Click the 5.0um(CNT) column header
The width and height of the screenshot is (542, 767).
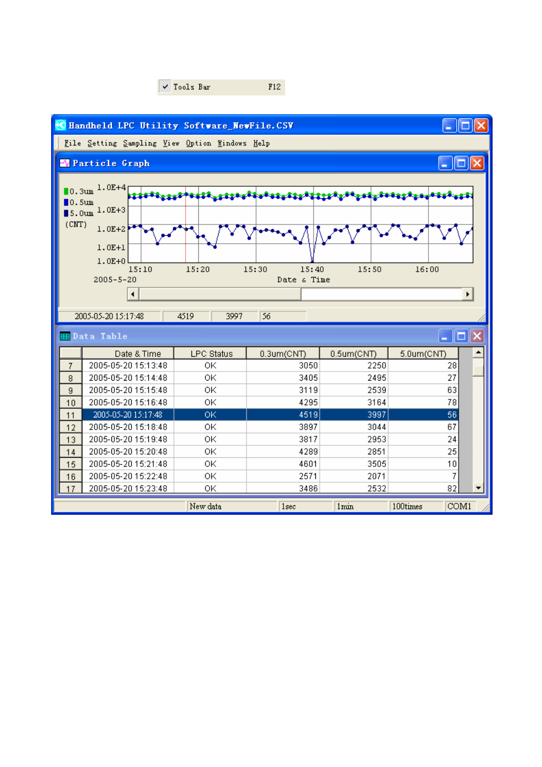(x=423, y=353)
